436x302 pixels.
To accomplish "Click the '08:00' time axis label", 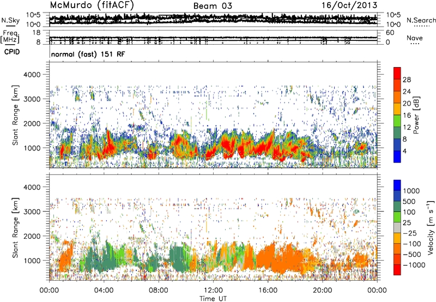I will (159, 290).
